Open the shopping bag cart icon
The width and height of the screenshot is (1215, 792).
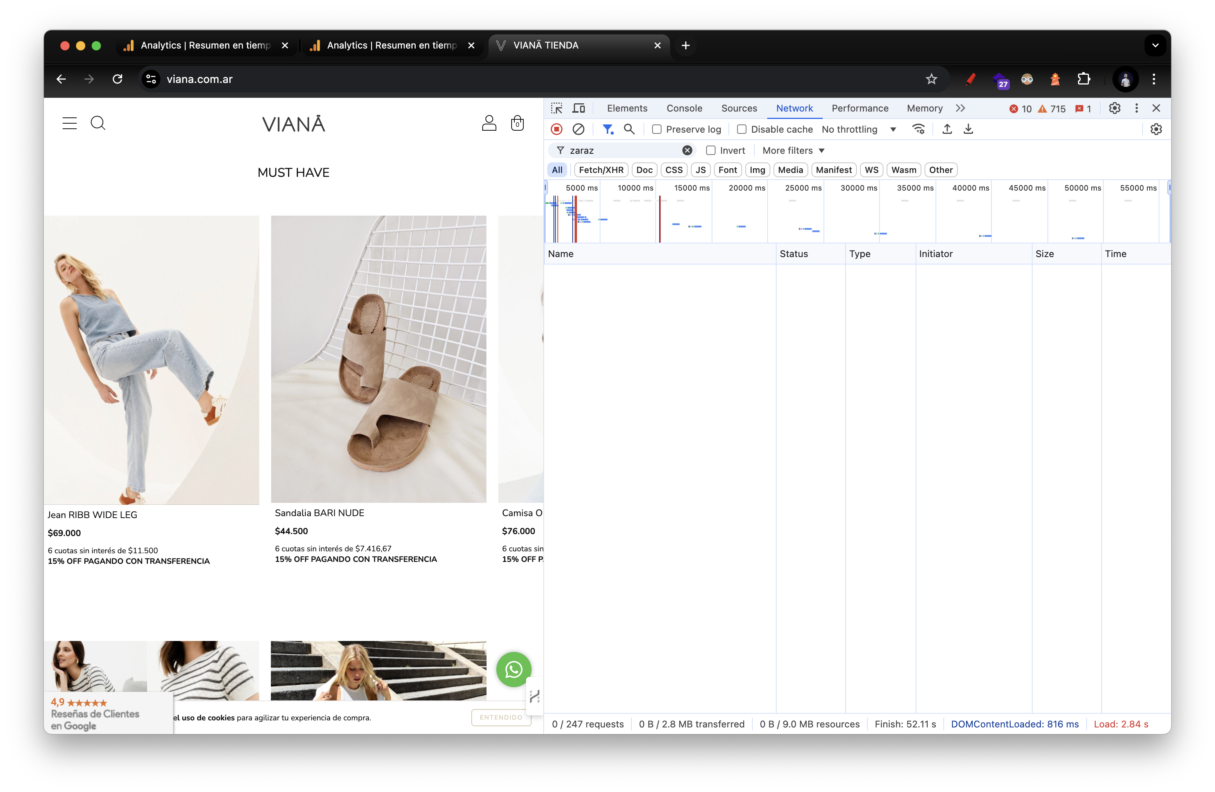point(517,123)
